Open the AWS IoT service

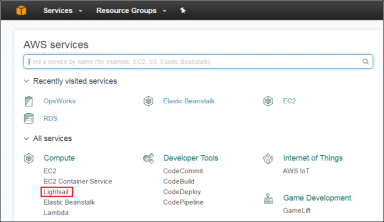297,171
